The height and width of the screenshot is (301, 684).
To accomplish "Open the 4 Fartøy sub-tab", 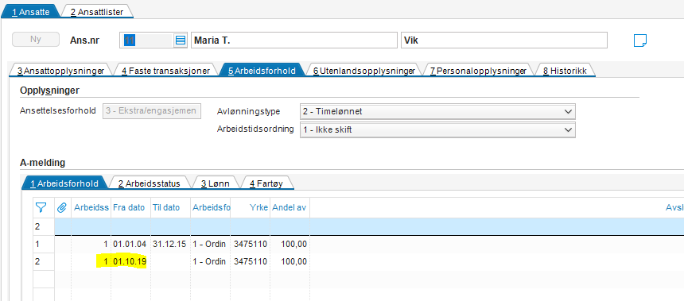I will pos(266,183).
